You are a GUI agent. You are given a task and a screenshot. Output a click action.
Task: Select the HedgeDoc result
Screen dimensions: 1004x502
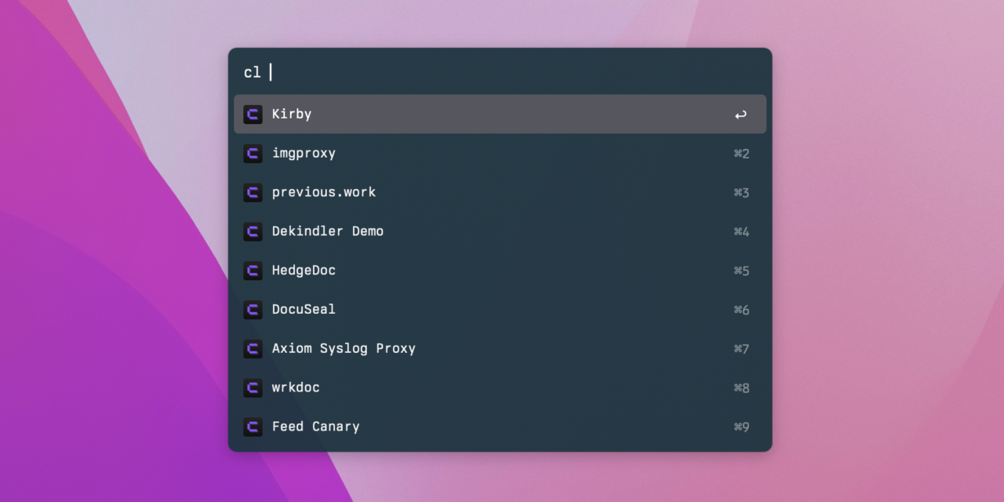500,271
